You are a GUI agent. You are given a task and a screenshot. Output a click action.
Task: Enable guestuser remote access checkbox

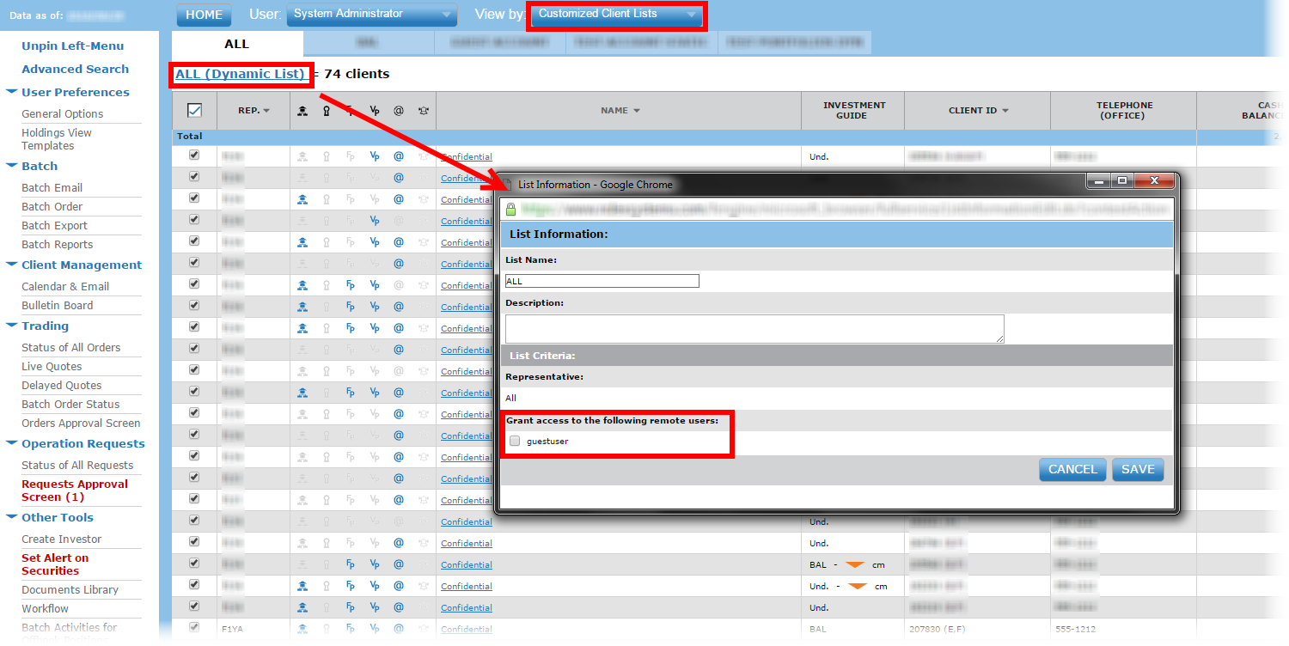coord(515,442)
